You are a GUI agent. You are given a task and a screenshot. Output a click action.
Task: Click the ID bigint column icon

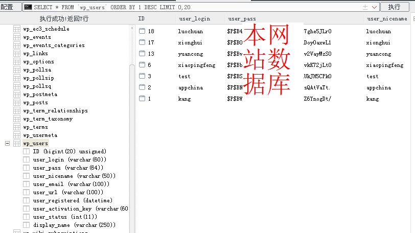click(26, 151)
